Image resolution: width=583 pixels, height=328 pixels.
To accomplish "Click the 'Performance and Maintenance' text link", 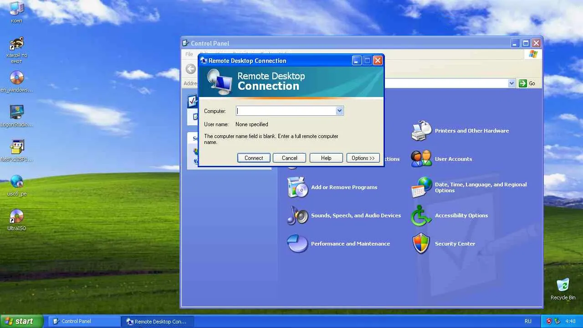I will 351,244.
